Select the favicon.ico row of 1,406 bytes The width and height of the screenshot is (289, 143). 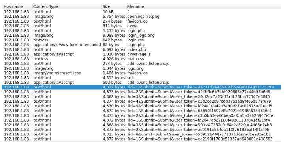click(x=141, y=73)
